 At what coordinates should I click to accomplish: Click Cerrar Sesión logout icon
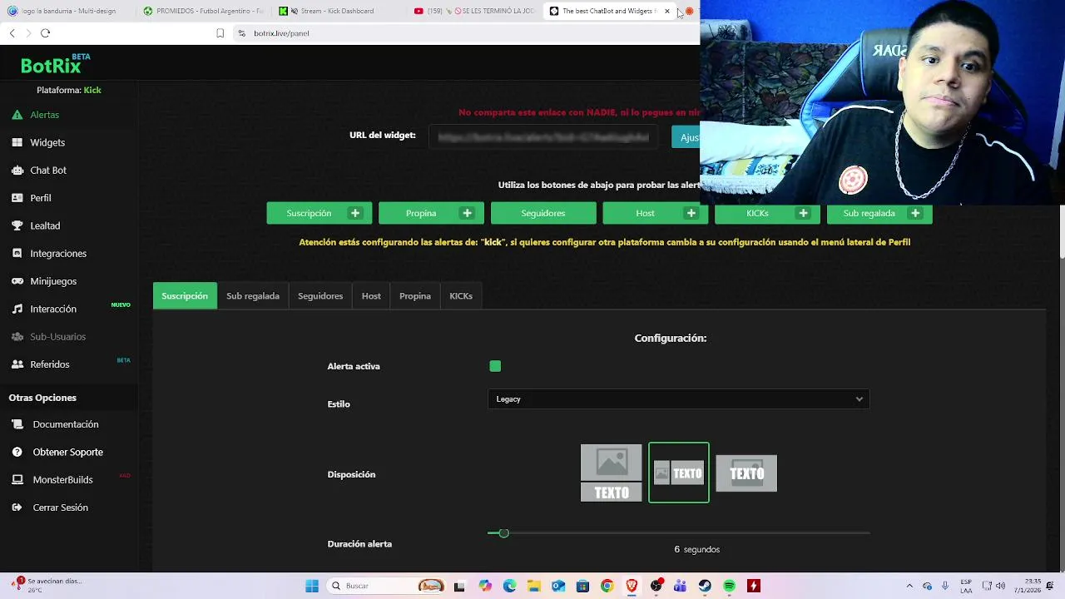point(17,507)
